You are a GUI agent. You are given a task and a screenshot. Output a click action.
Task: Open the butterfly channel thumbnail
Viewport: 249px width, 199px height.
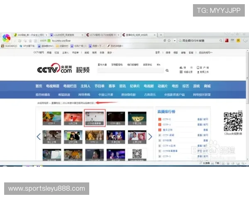pyautogui.click(x=137, y=119)
